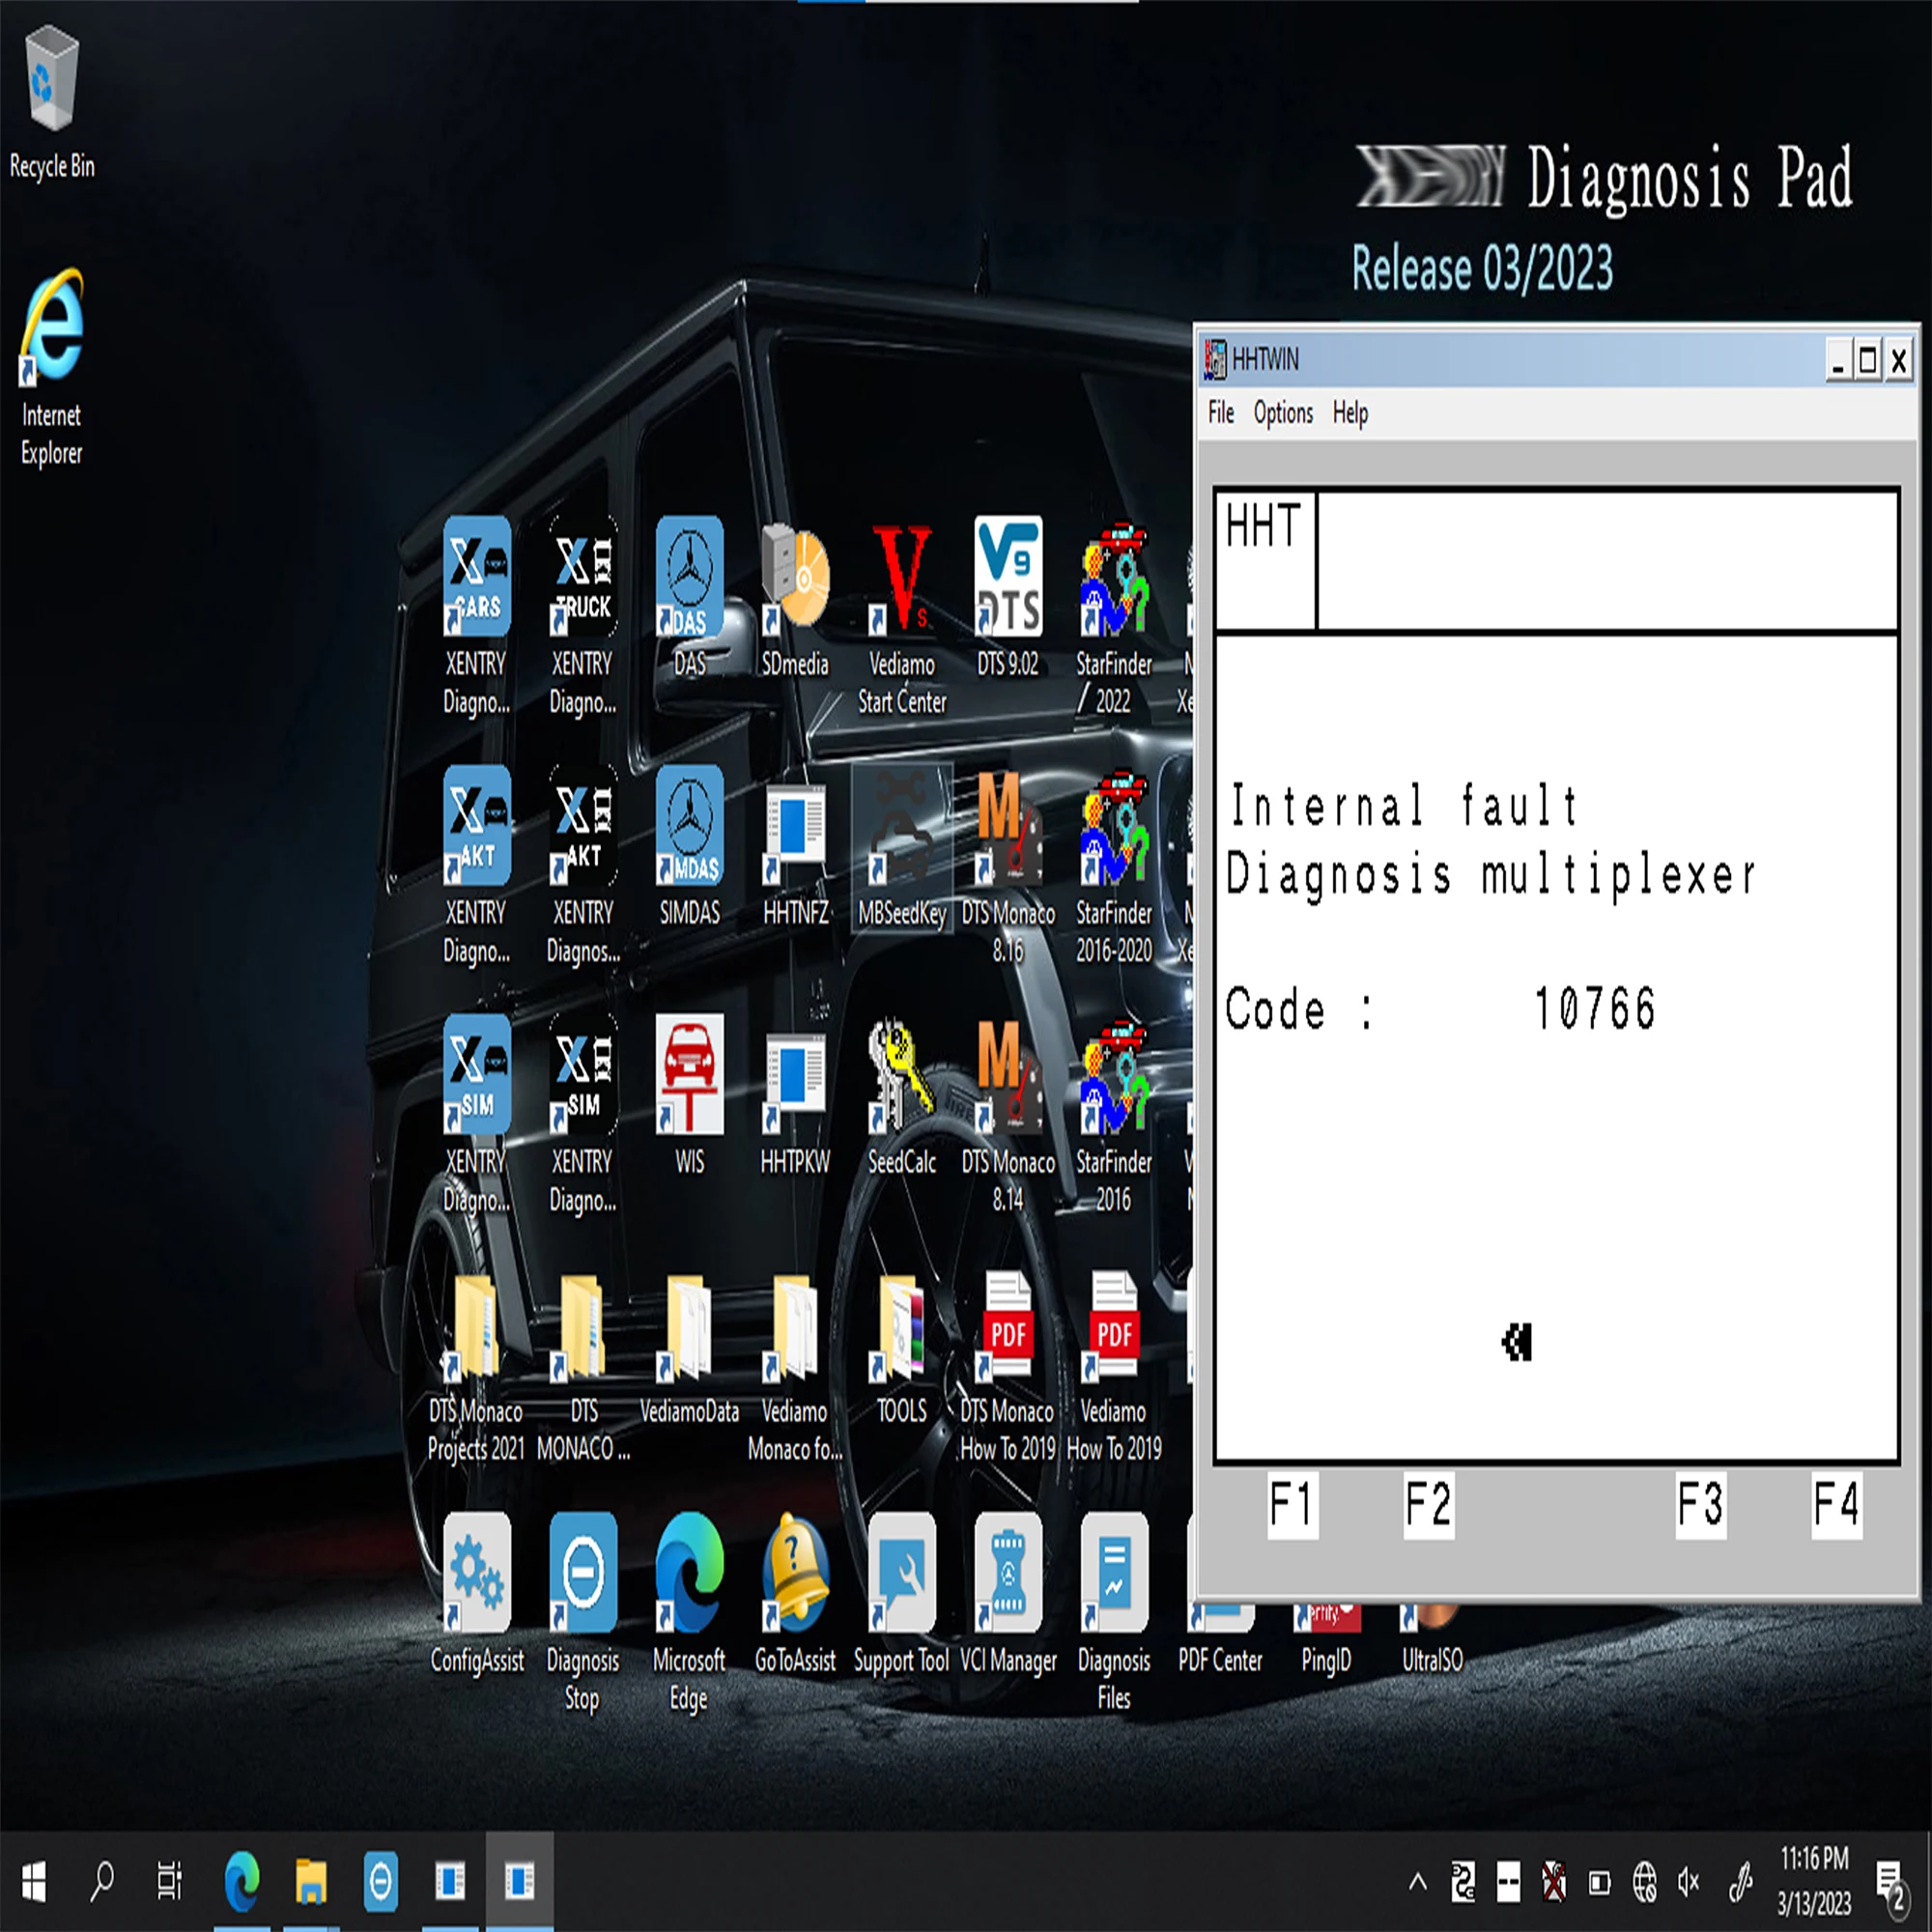Select the PingID desktop shortcut
This screenshot has width=1932, height=1932.
coord(1326,1640)
